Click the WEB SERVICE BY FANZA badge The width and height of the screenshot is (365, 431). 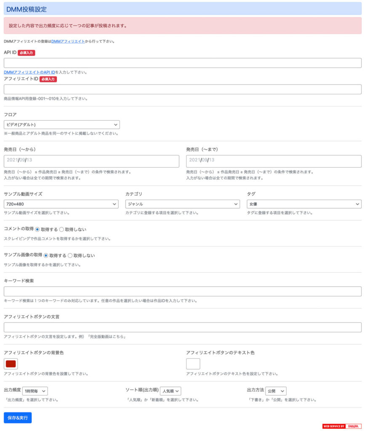point(342,426)
